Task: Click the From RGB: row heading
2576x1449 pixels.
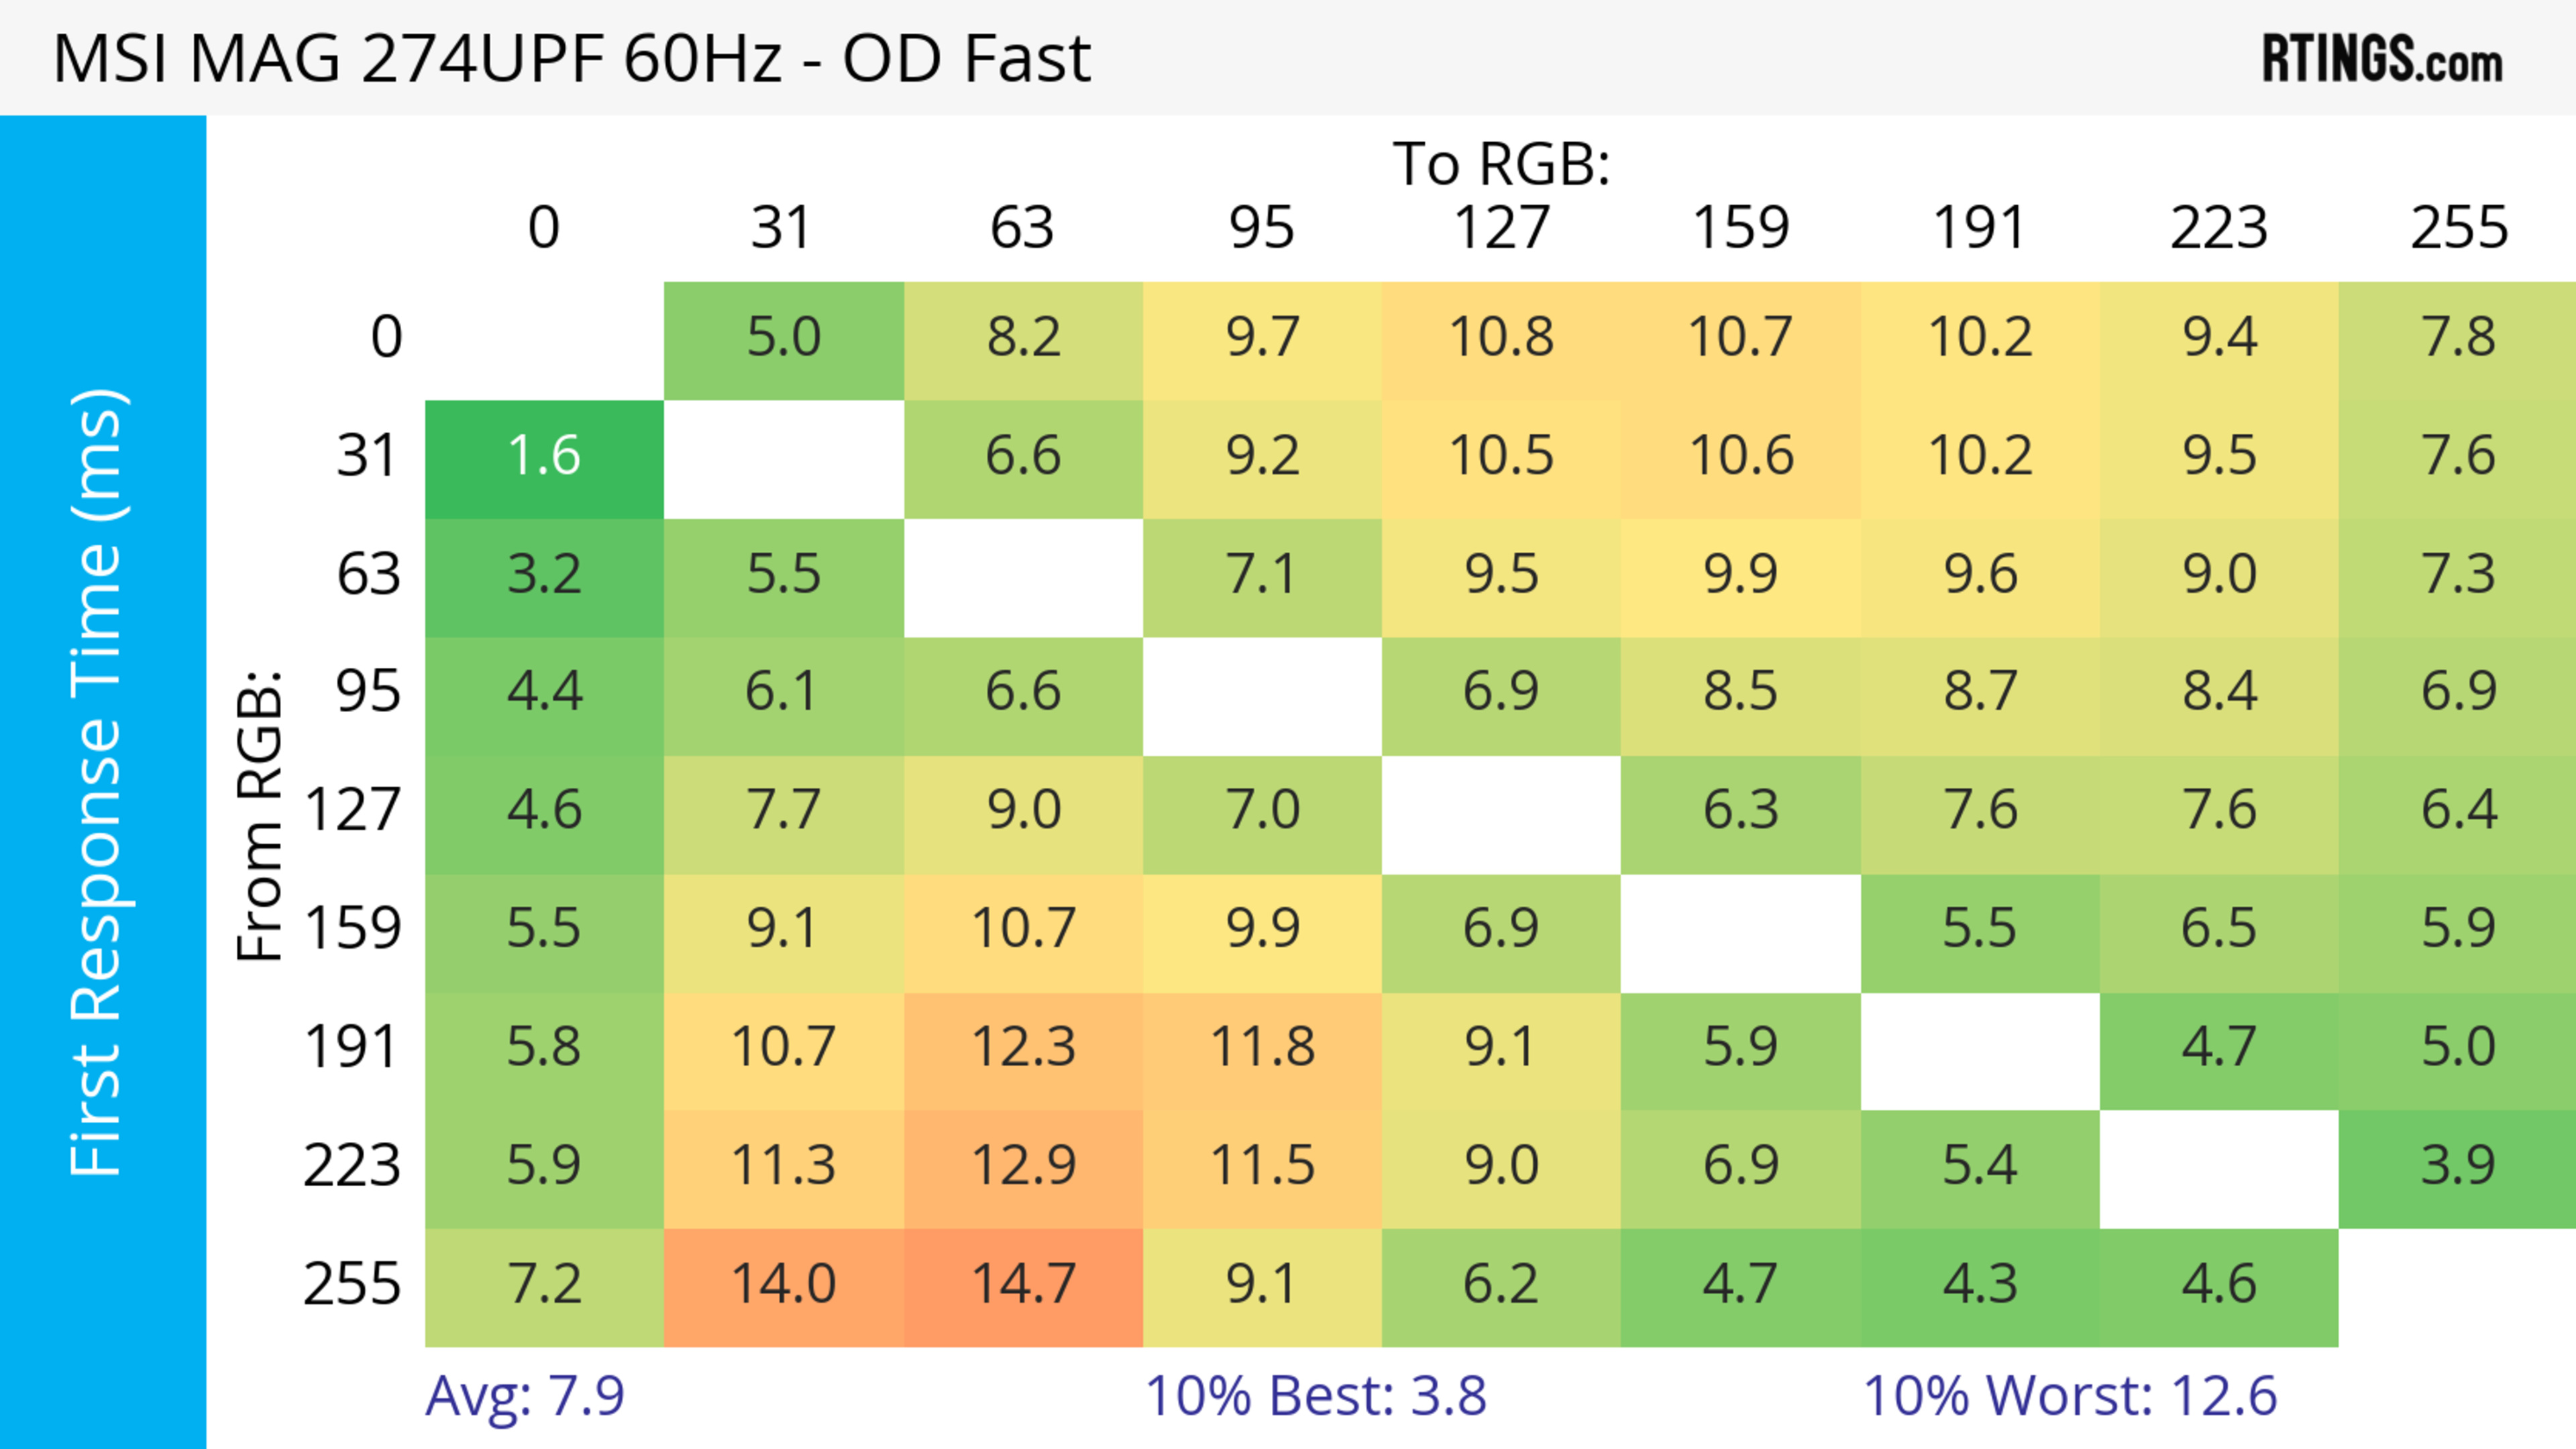Action: tap(260, 815)
